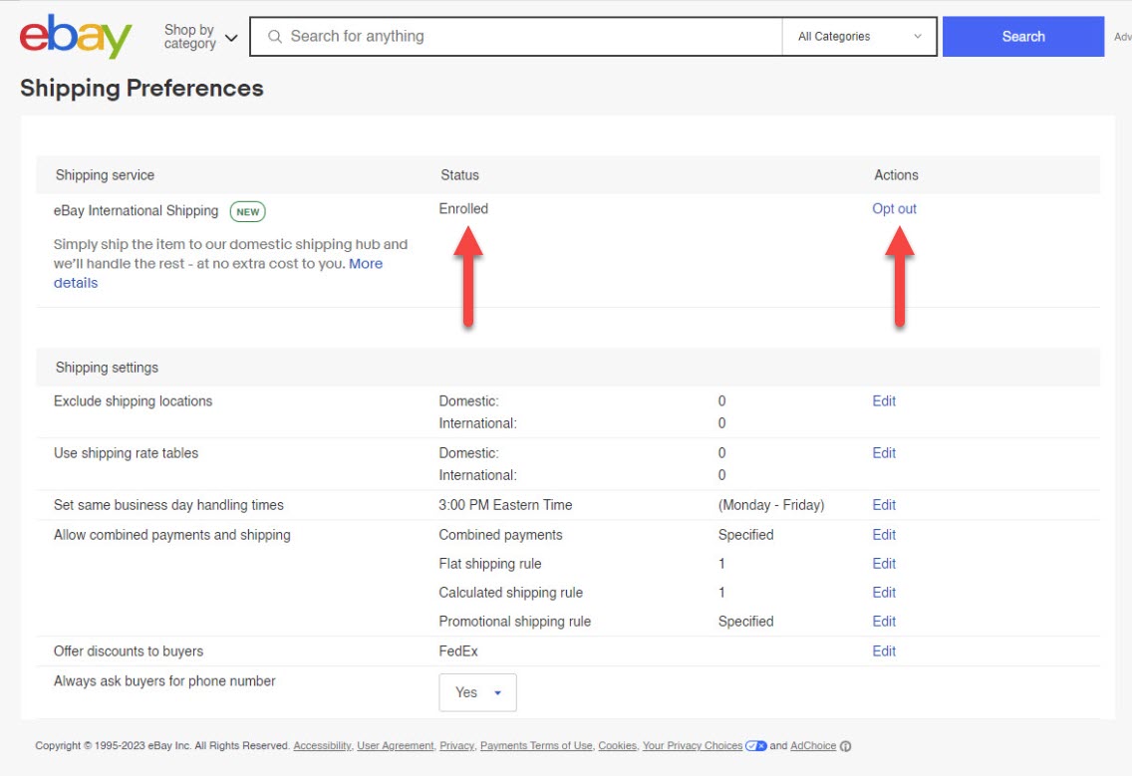Viewport: 1132px width, 776px height.
Task: Edit shipping rate tables
Action: (x=883, y=452)
